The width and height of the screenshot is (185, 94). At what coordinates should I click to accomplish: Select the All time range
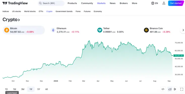coord(46,89)
